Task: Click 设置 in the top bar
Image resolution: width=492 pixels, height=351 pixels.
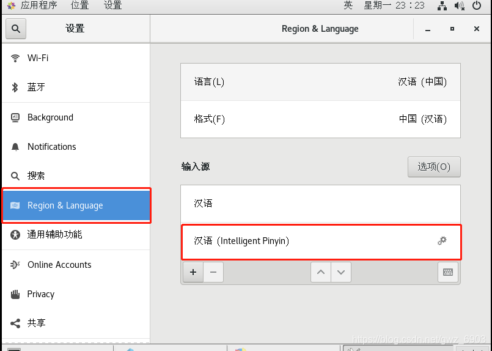Action: (112, 6)
